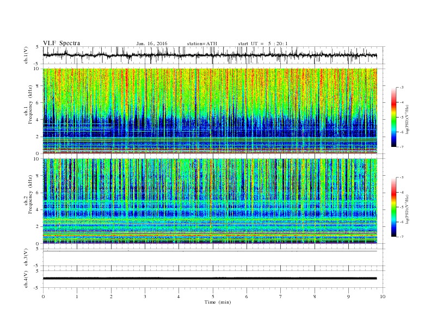The height and width of the screenshot is (333, 431).
Task: Click the ch.1 voltage waveform trace
Action: [x=210, y=55]
